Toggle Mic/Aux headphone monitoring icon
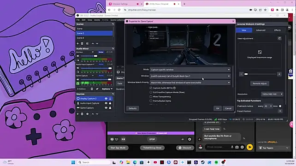This screenshot has height=166, width=296. click(78, 60)
